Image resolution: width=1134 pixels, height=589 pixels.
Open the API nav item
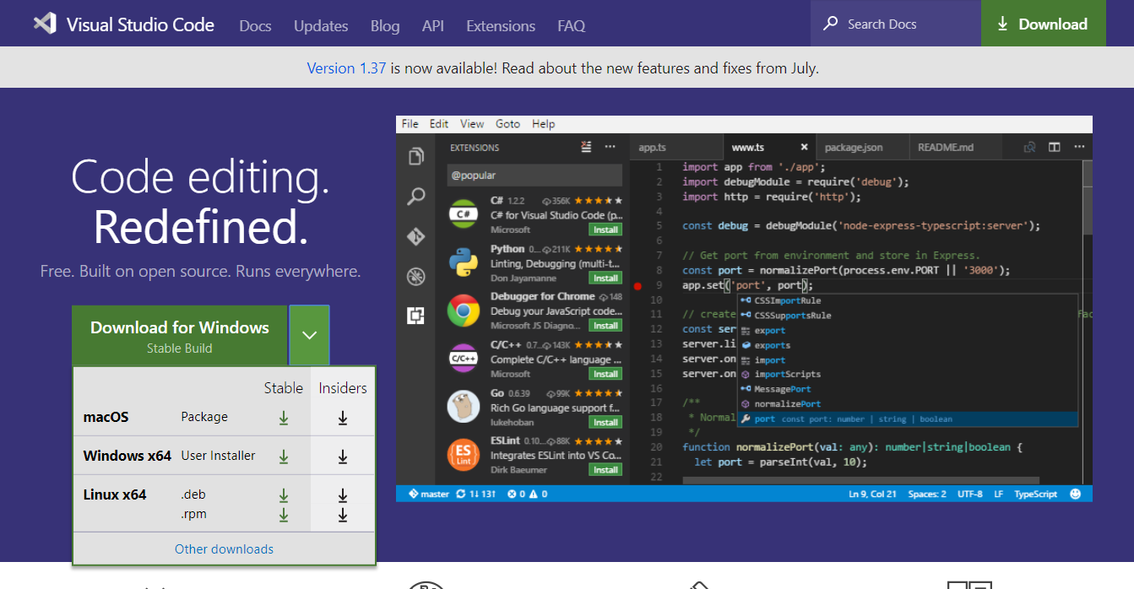433,26
